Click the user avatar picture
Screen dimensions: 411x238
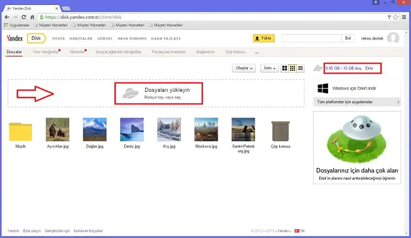[393, 38]
